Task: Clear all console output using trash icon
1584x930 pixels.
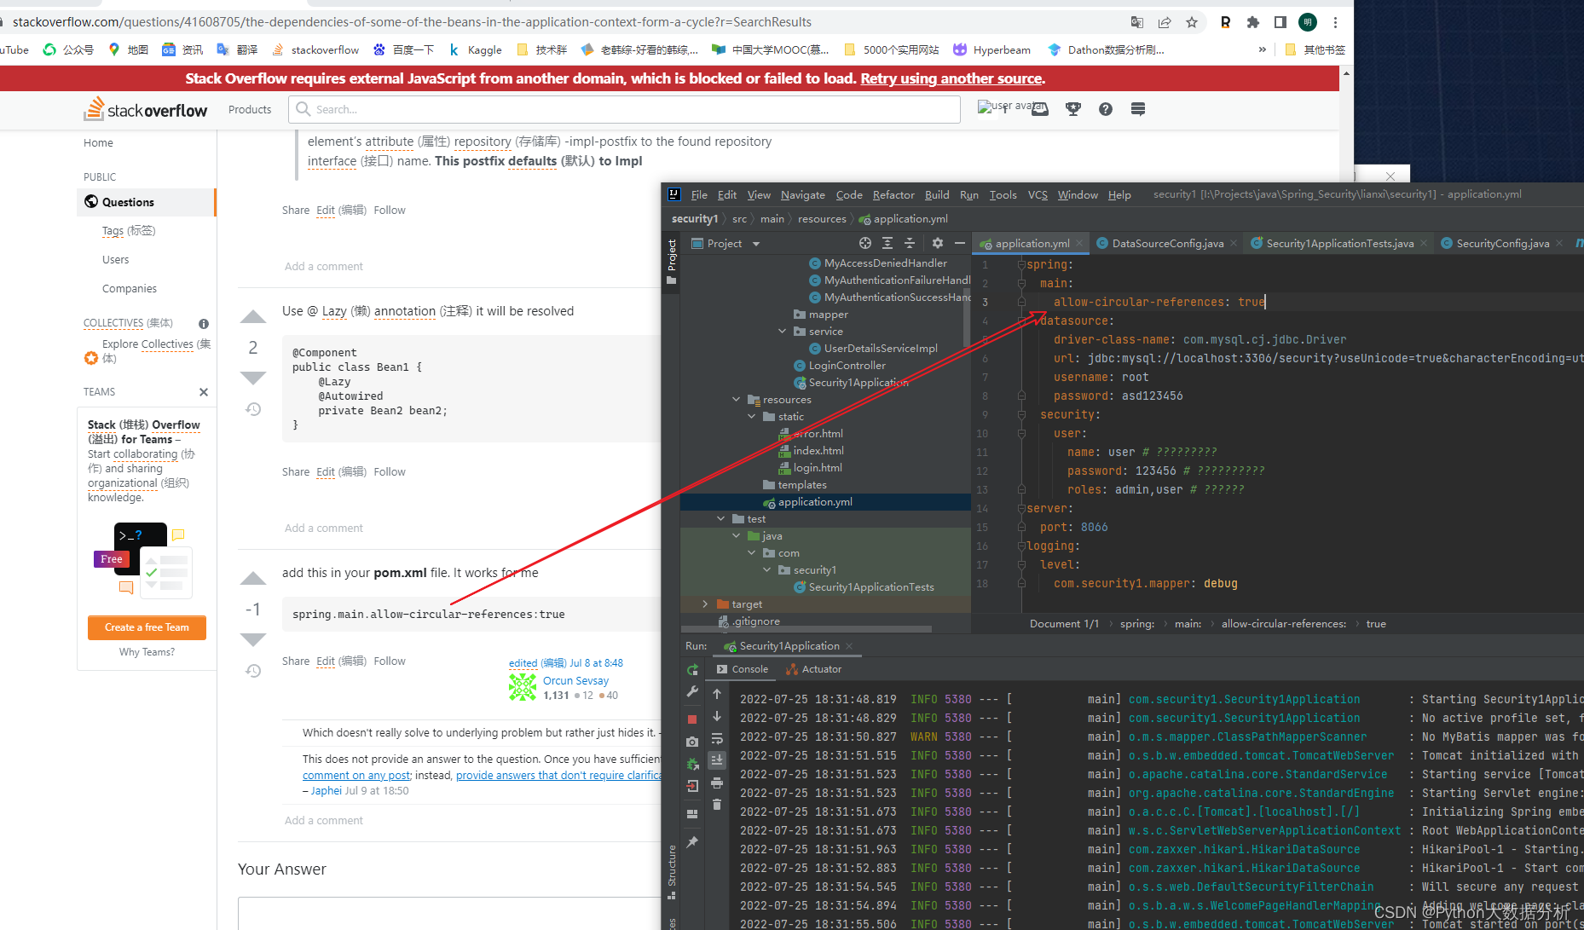Action: click(717, 804)
